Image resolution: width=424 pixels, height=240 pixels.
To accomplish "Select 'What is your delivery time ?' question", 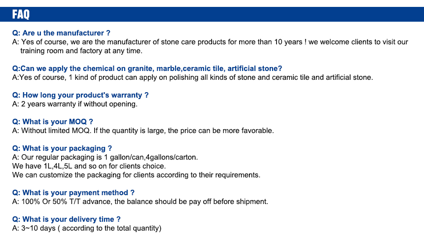I will pyautogui.click(x=66, y=219).
